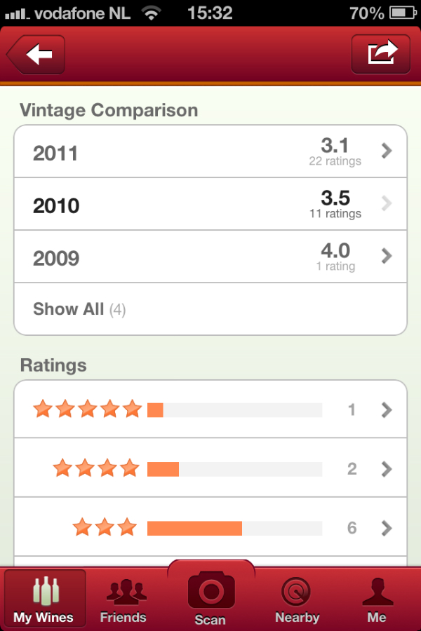Tap the four-star rating stars

[x=96, y=468]
